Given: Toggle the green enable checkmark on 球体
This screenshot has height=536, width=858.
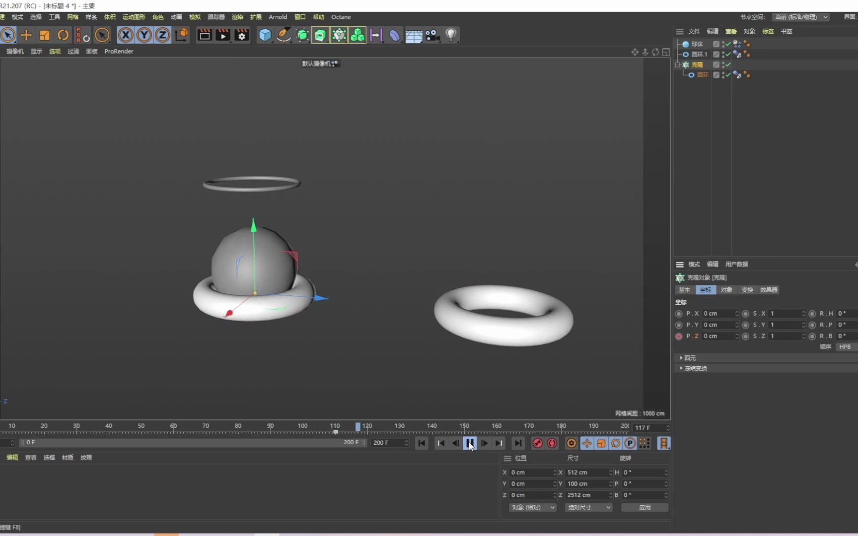Looking at the screenshot, I should [x=727, y=44].
